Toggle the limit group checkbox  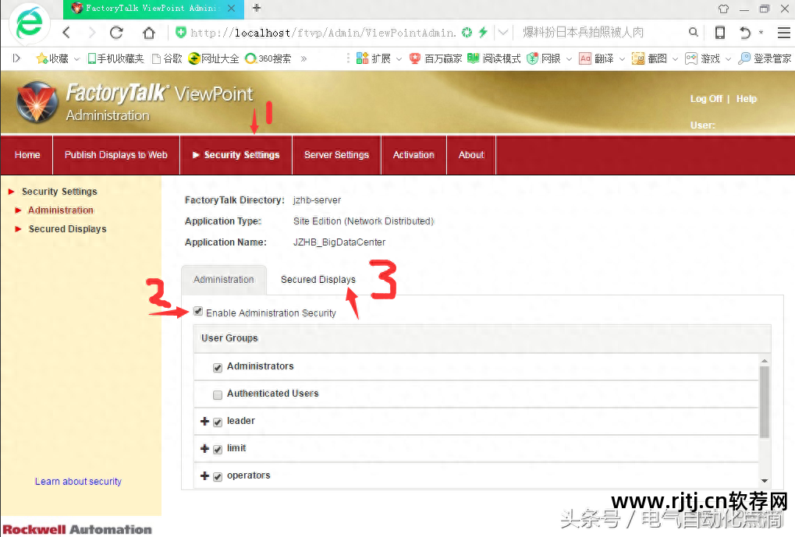(x=218, y=450)
